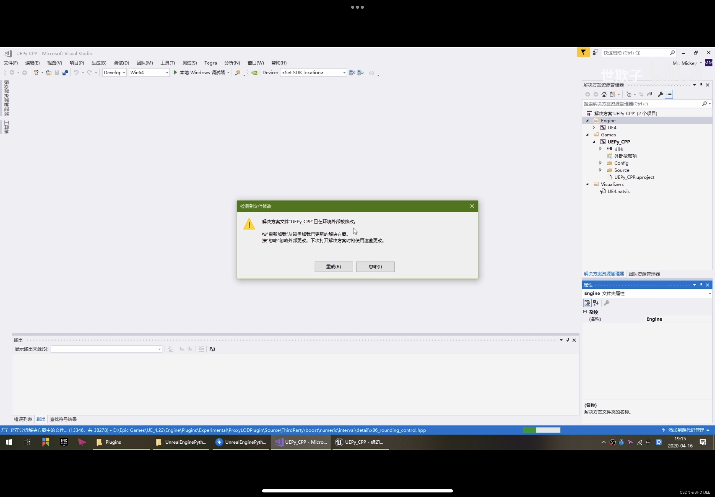This screenshot has width=715, height=497.
Task: Select Categorized view in Properties panel
Action: (587, 303)
